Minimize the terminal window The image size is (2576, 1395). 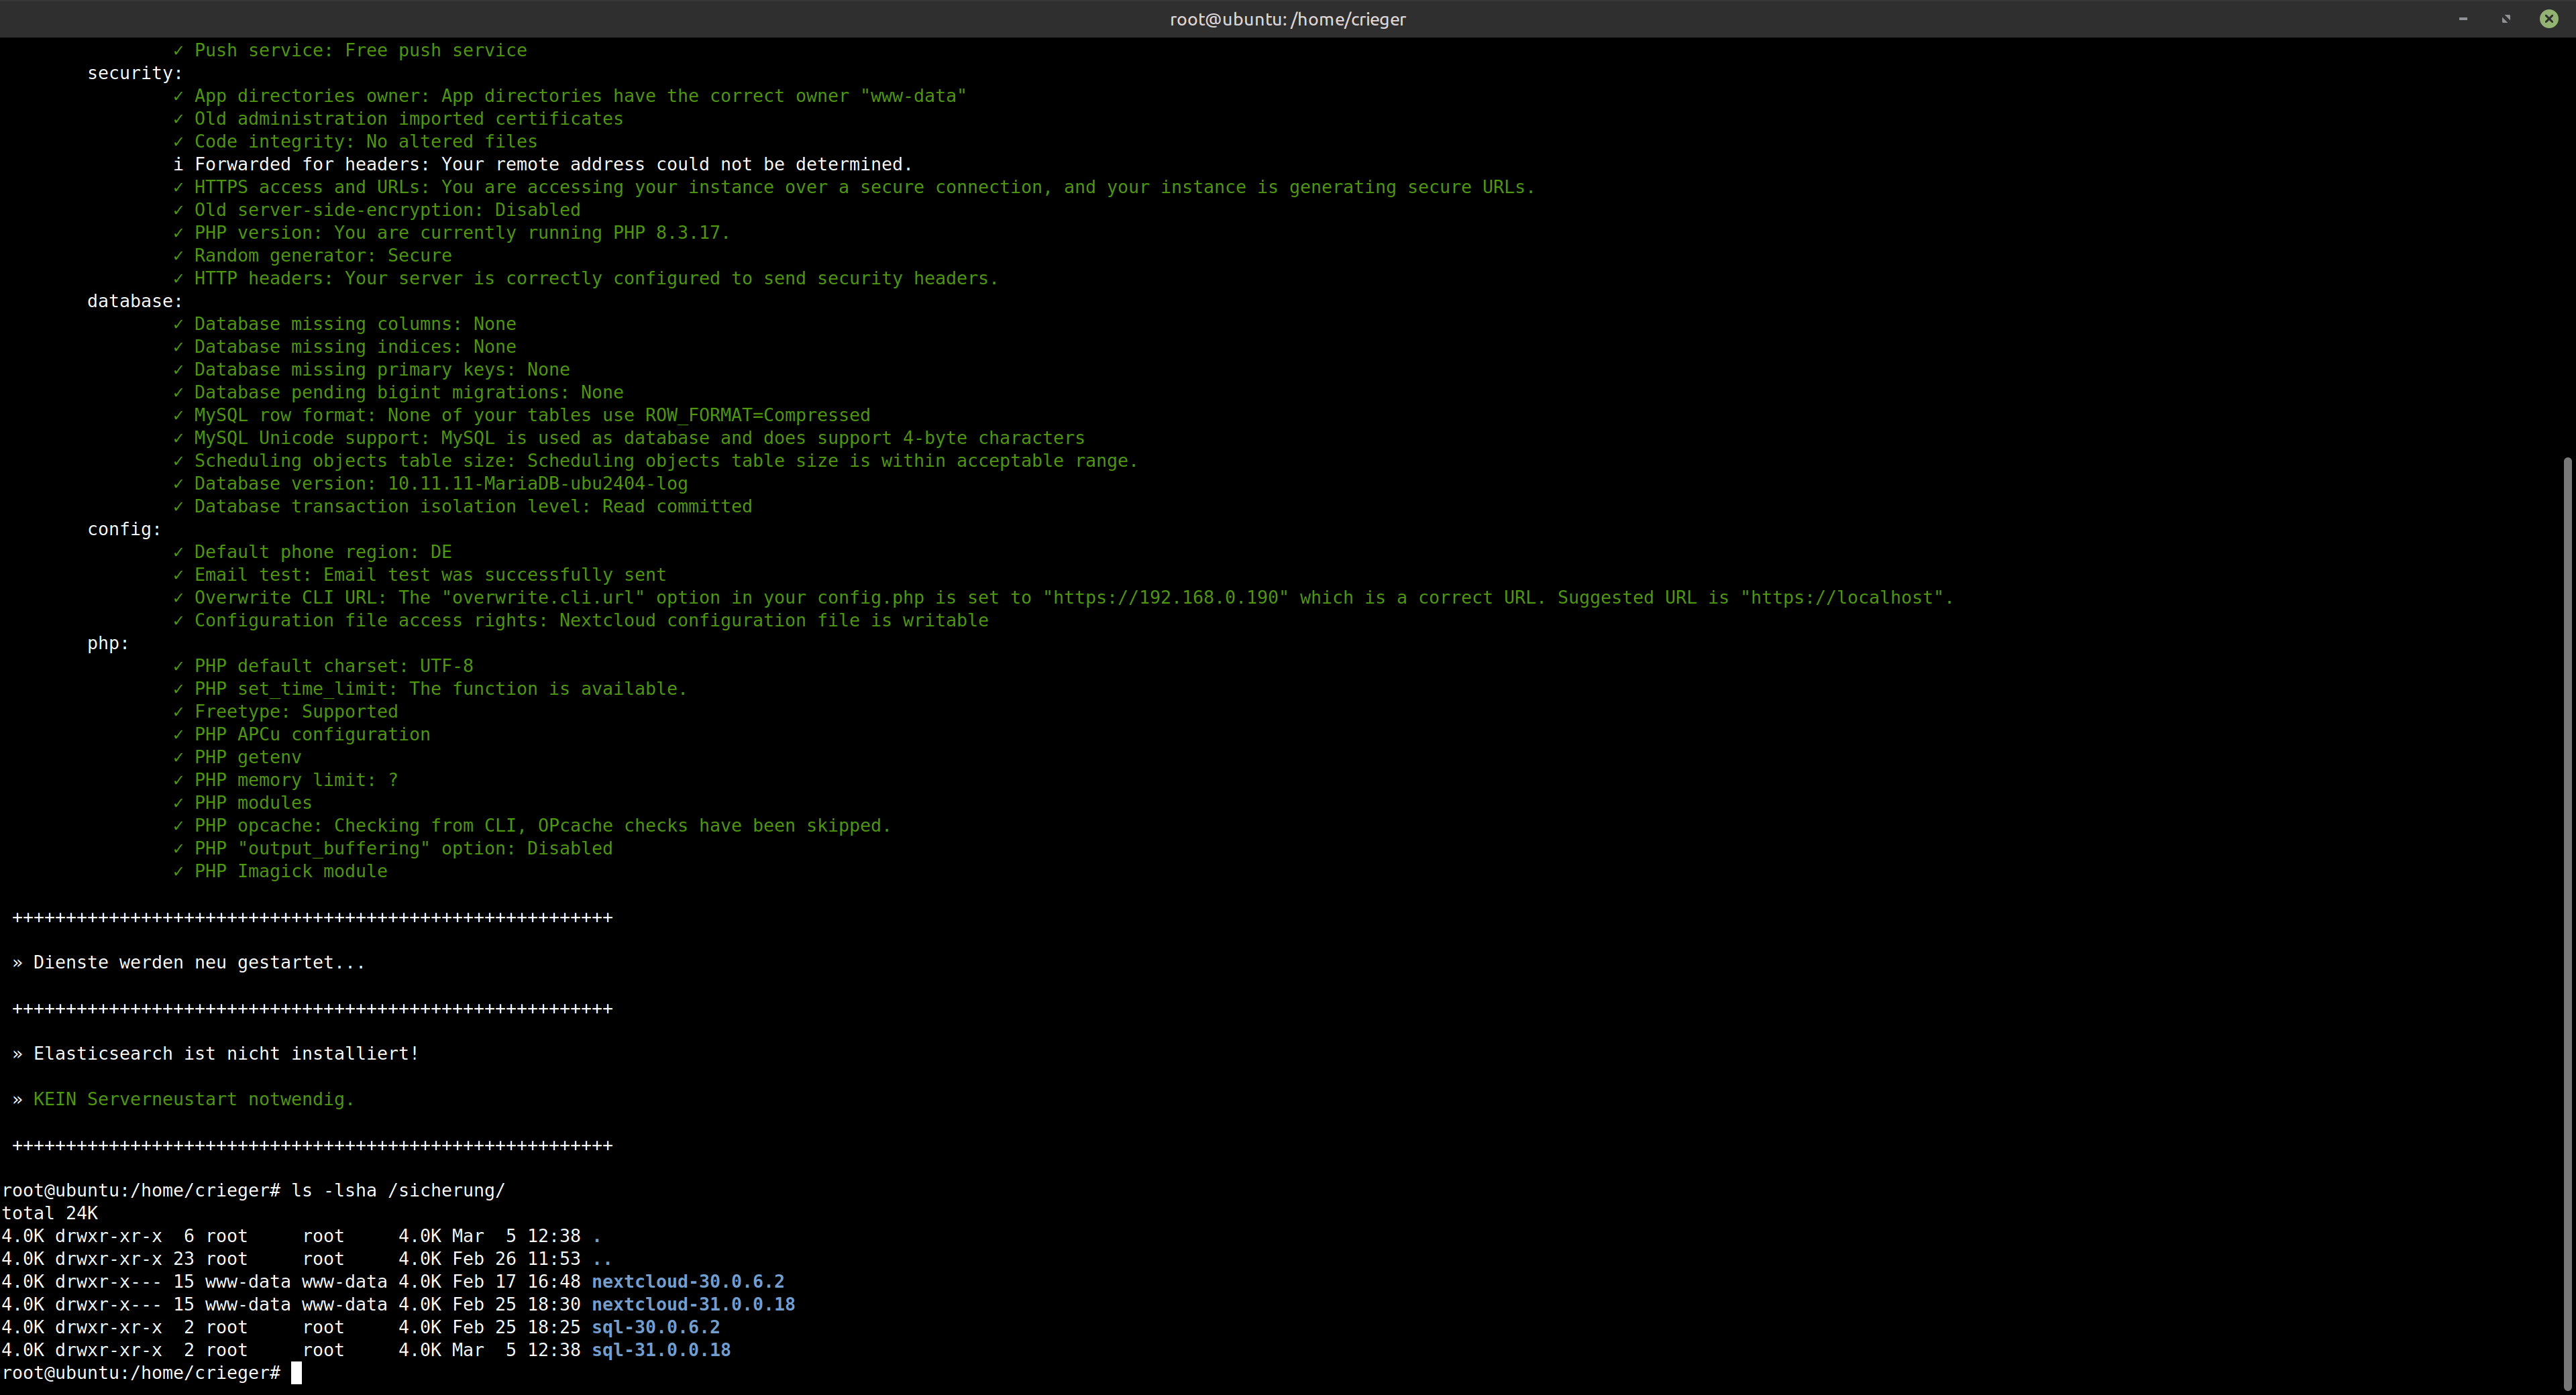2463,19
